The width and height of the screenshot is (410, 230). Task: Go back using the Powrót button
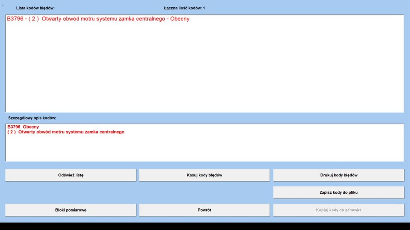tap(204, 210)
